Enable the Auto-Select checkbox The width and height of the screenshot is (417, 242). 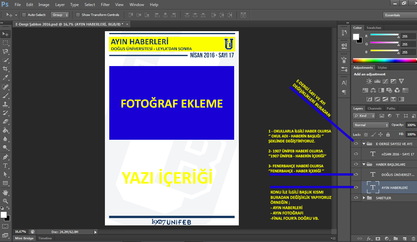[x=24, y=15]
